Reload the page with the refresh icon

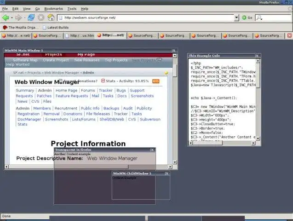31,17
